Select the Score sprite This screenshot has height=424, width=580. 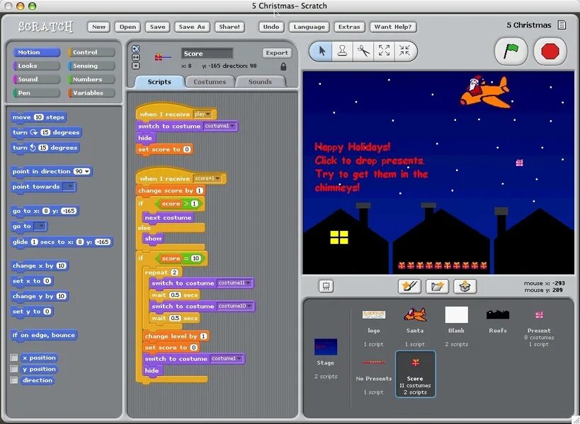(416, 375)
